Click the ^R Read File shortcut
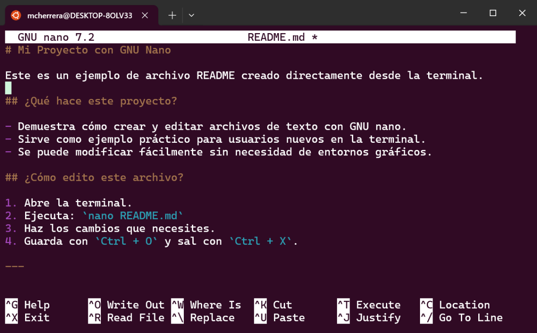Image resolution: width=537 pixels, height=333 pixels. tap(126, 318)
